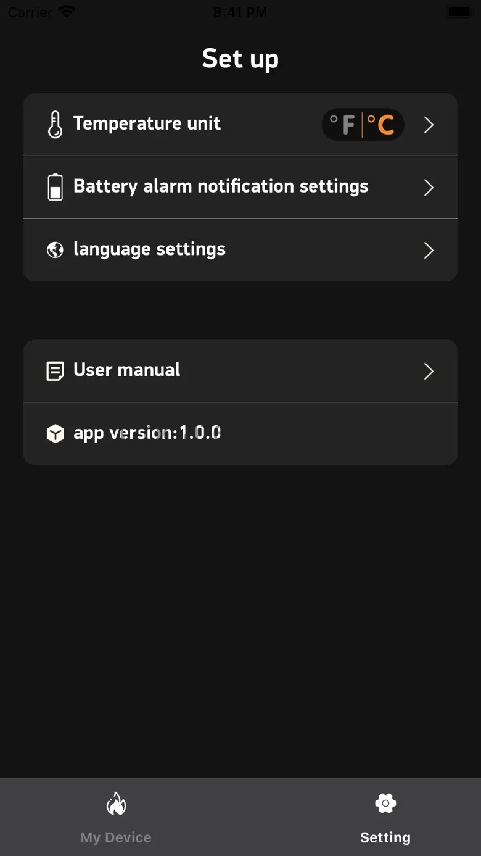
Task: Tap the flame icon in bottom bar
Action: tap(116, 804)
